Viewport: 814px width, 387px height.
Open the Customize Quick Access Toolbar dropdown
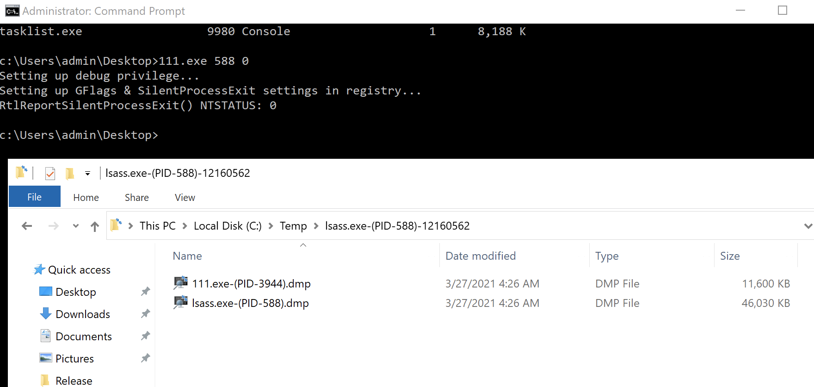click(x=87, y=174)
